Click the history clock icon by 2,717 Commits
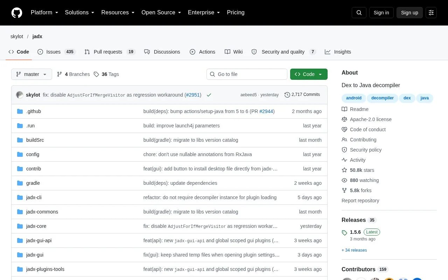 [x=287, y=95]
